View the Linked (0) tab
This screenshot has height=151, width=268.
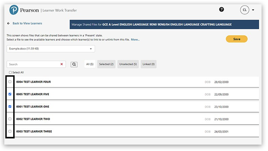[x=148, y=64]
